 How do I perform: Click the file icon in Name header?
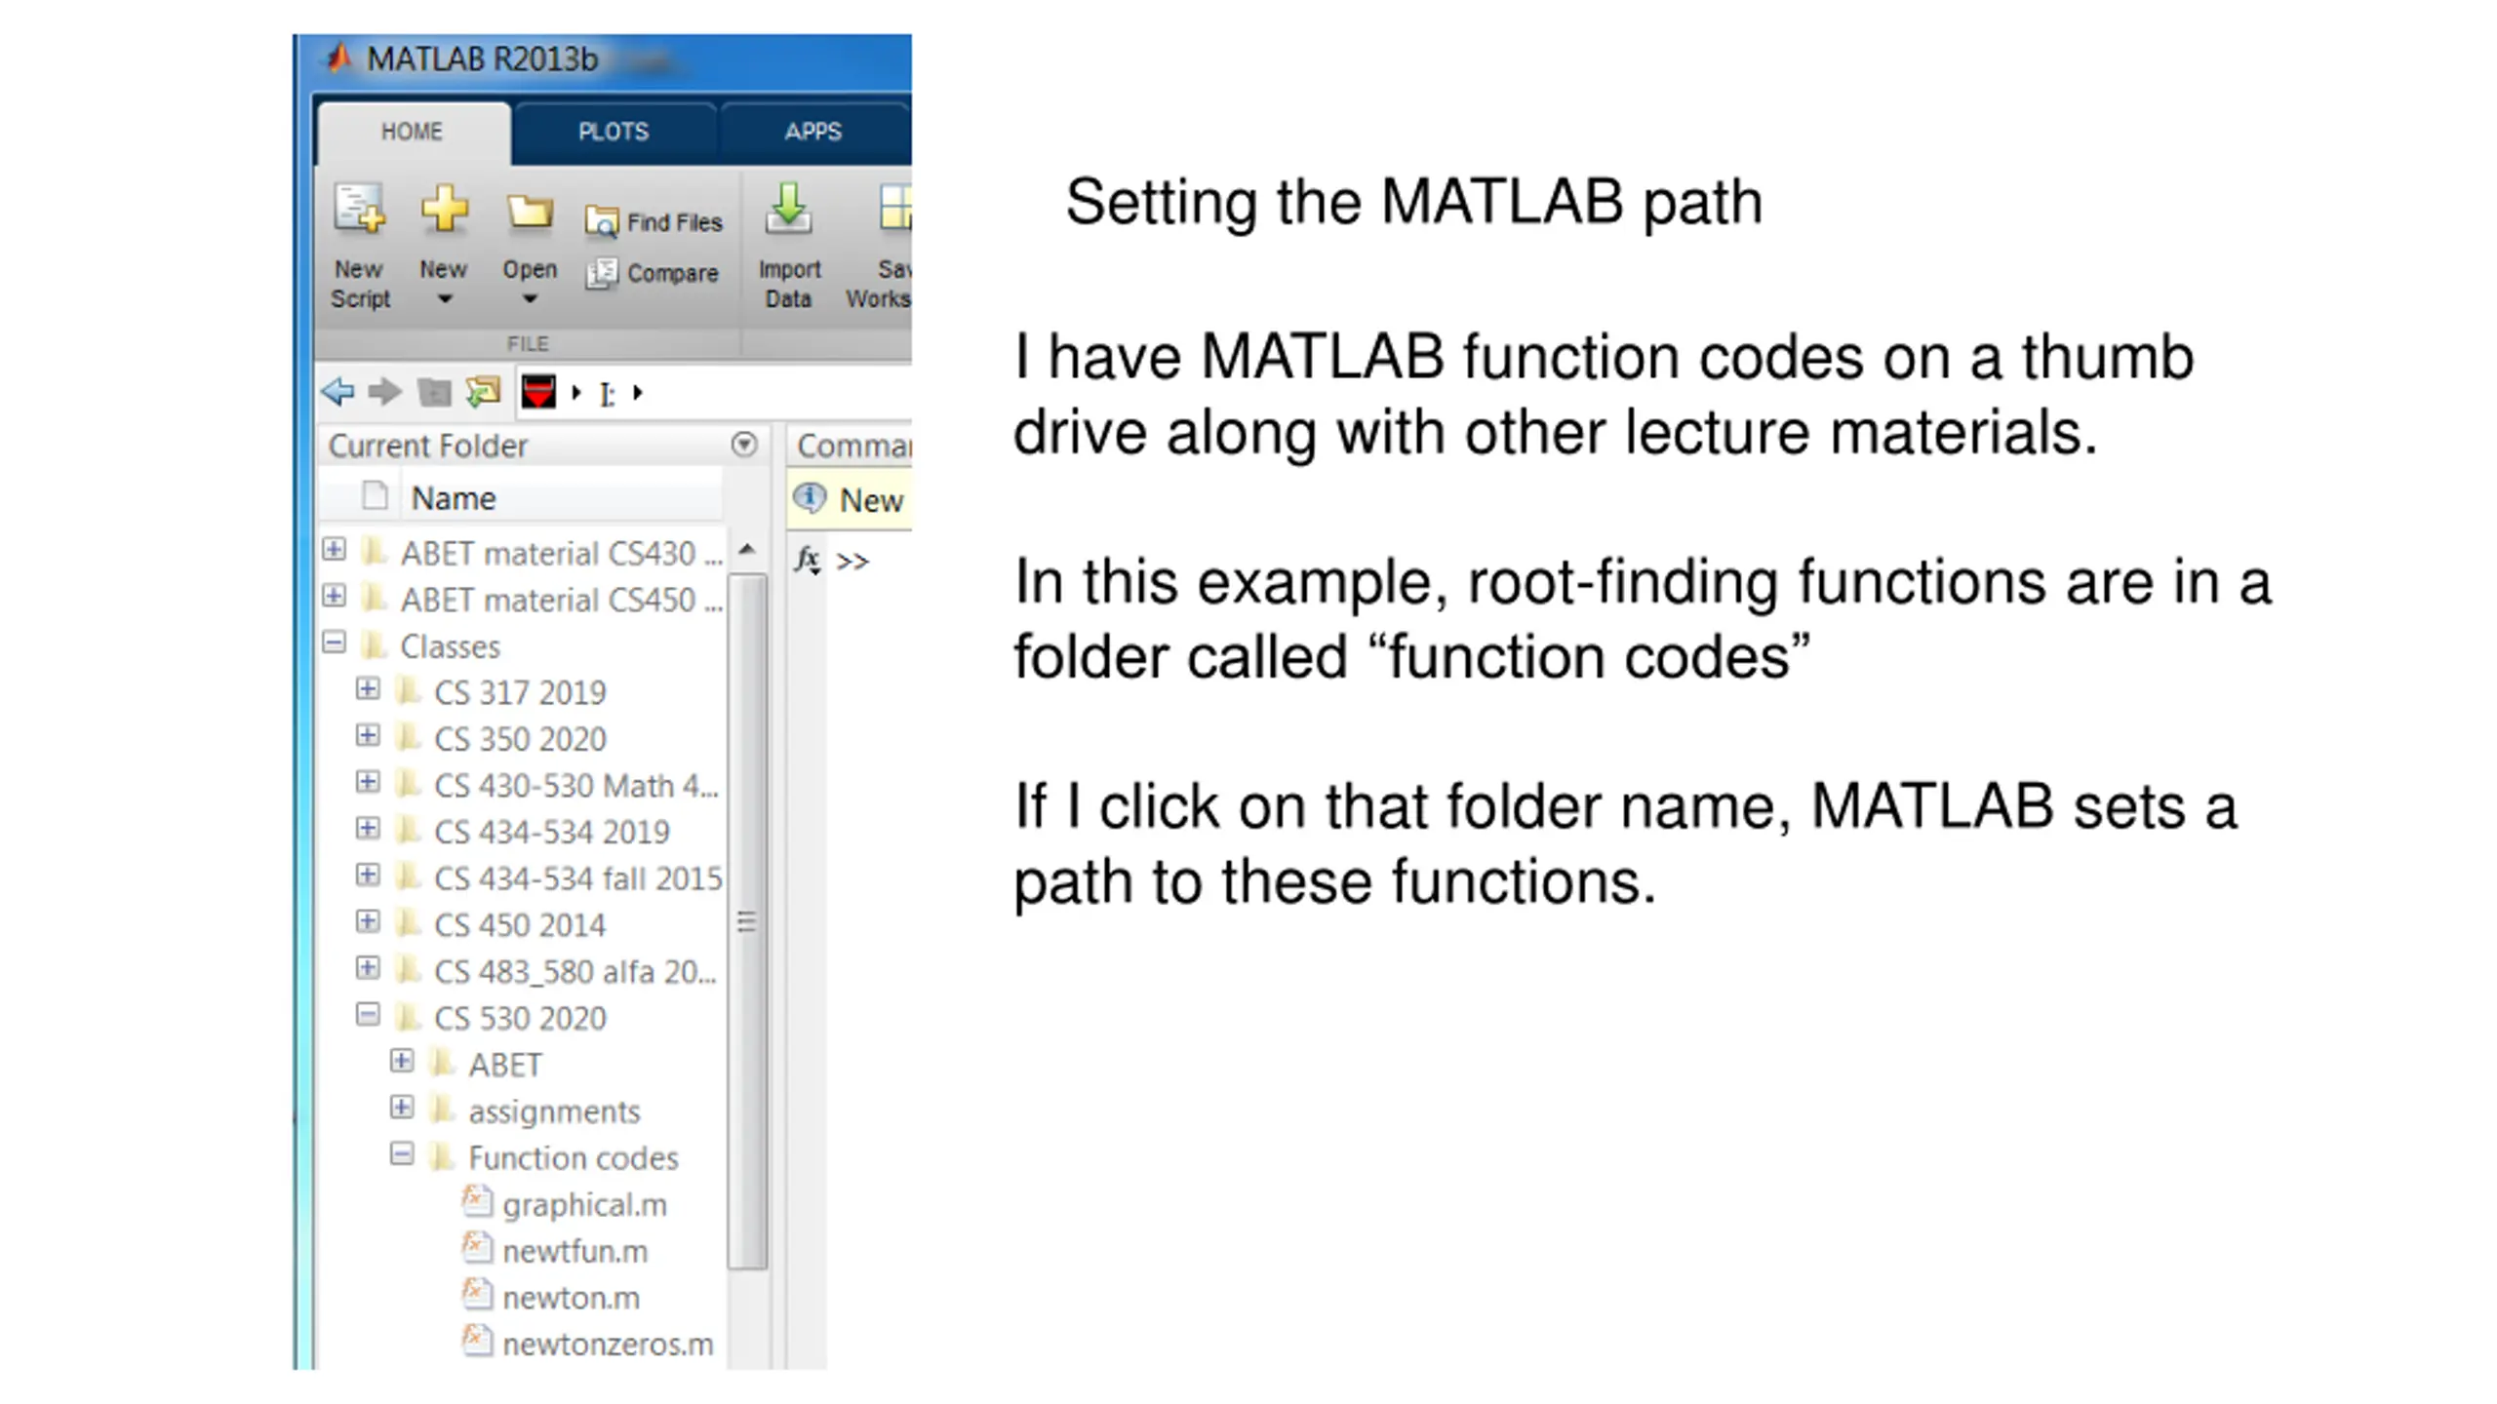[375, 496]
